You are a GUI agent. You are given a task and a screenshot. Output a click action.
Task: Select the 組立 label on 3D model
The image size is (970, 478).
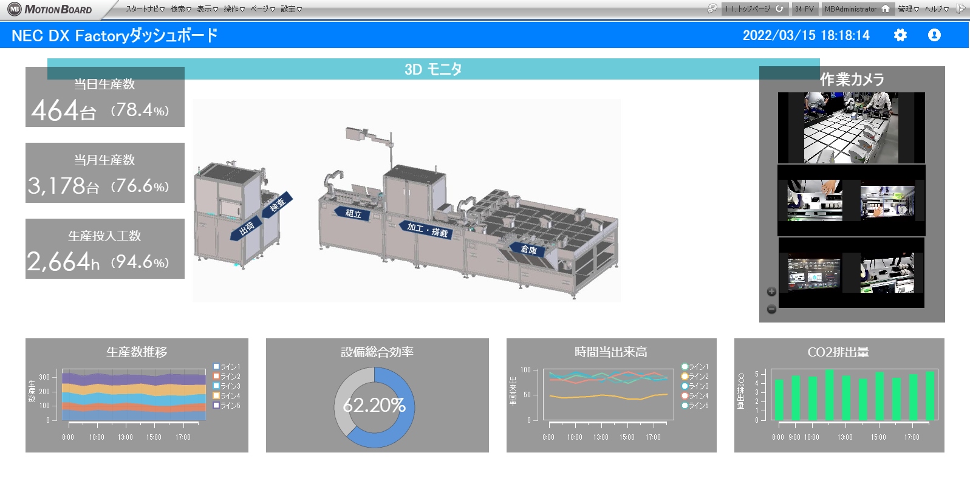[x=353, y=213]
